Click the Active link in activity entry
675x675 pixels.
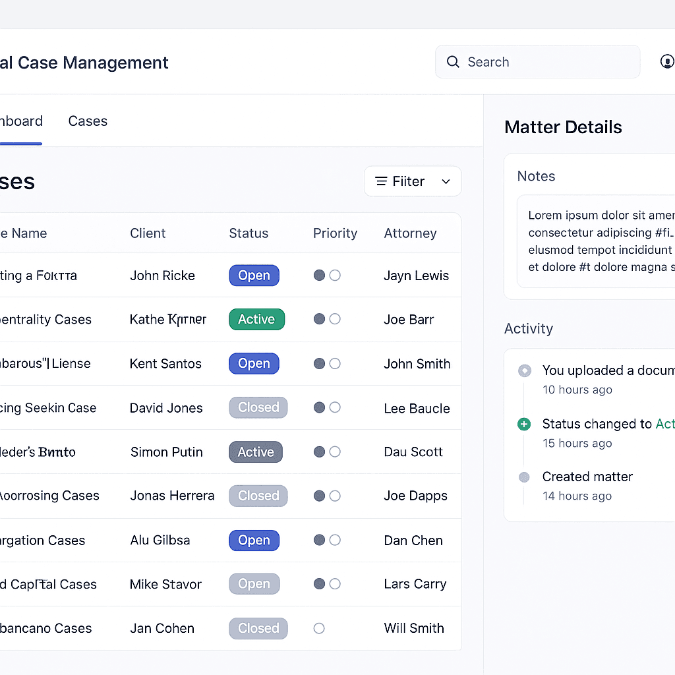(x=666, y=424)
